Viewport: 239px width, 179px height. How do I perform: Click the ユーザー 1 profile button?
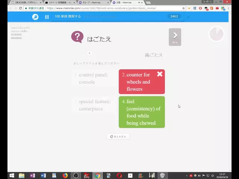(207, 1)
